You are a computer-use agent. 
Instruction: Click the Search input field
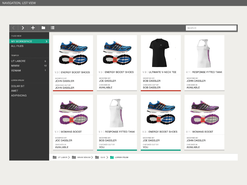211,28
